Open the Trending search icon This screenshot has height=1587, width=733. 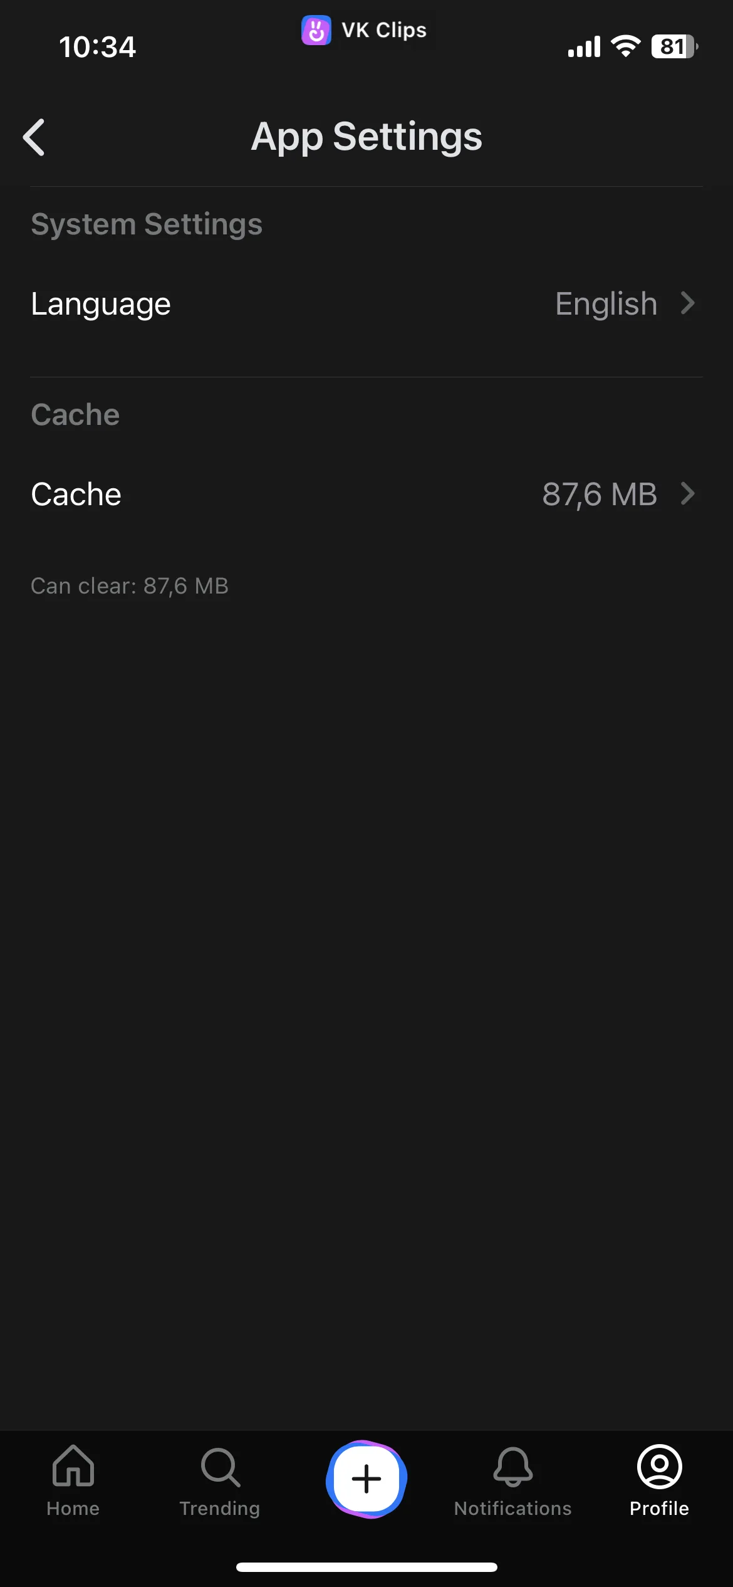(220, 1467)
